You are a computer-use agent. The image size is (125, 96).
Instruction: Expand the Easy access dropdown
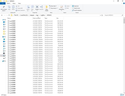pyautogui.click(x=57, y=8)
